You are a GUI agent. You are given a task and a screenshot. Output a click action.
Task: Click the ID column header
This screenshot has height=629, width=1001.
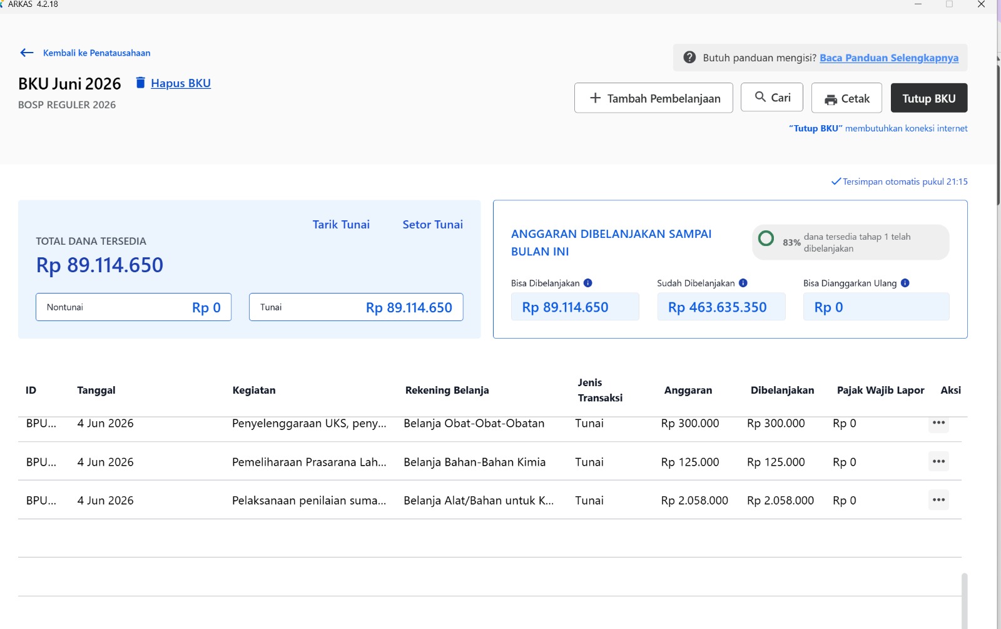point(31,390)
